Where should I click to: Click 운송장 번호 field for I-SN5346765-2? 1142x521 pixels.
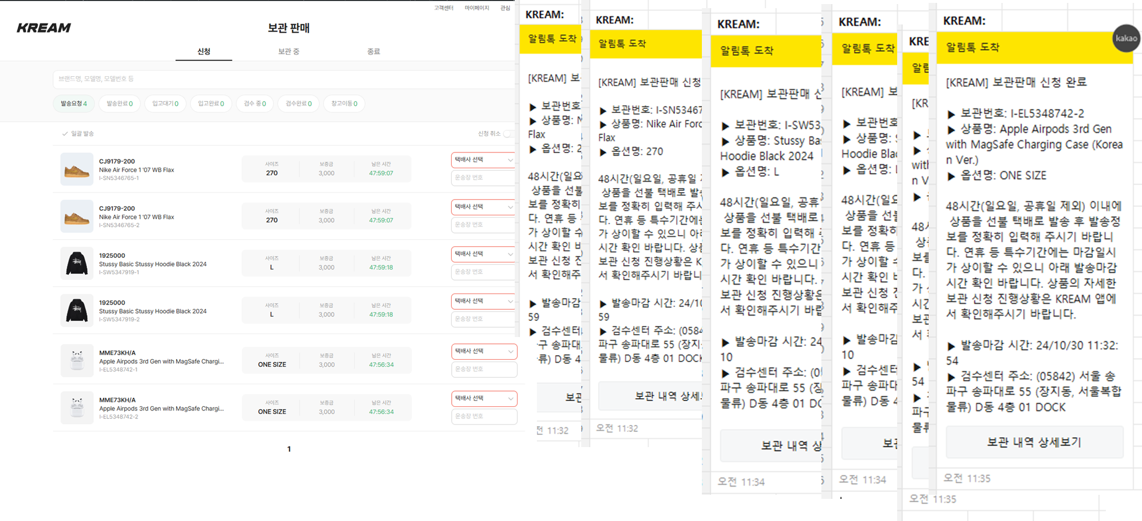click(483, 225)
